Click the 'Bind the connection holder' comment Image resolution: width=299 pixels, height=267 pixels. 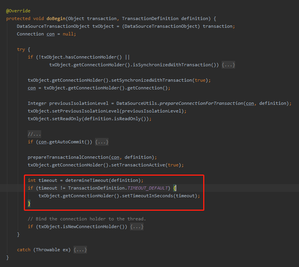[87, 219]
